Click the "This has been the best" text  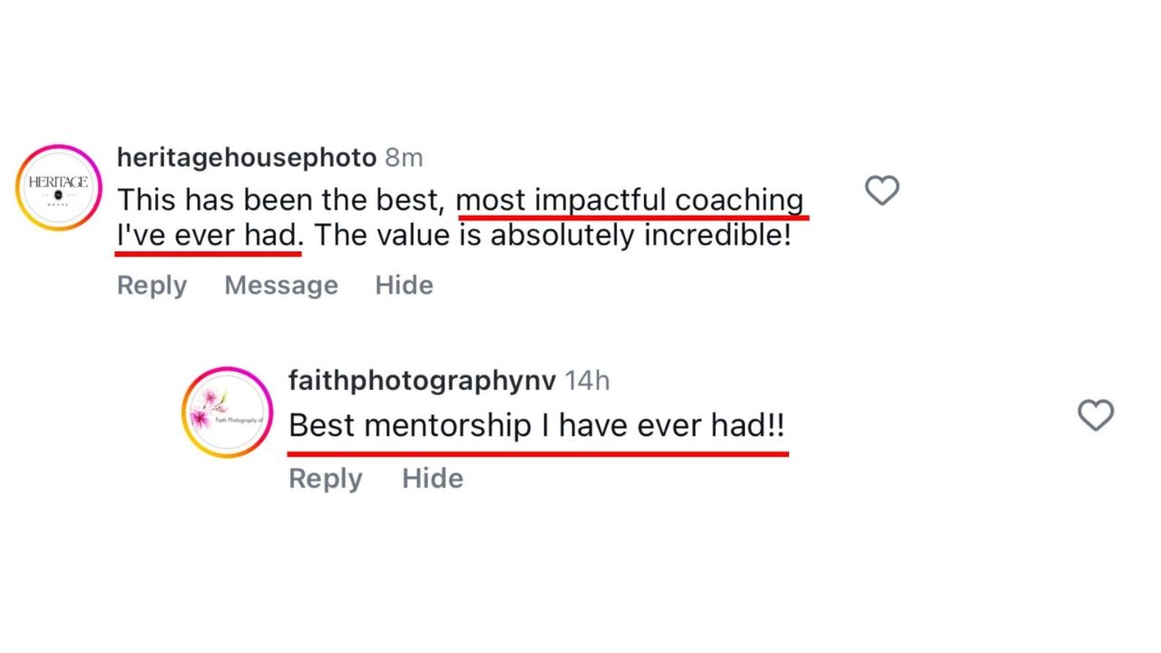(281, 200)
